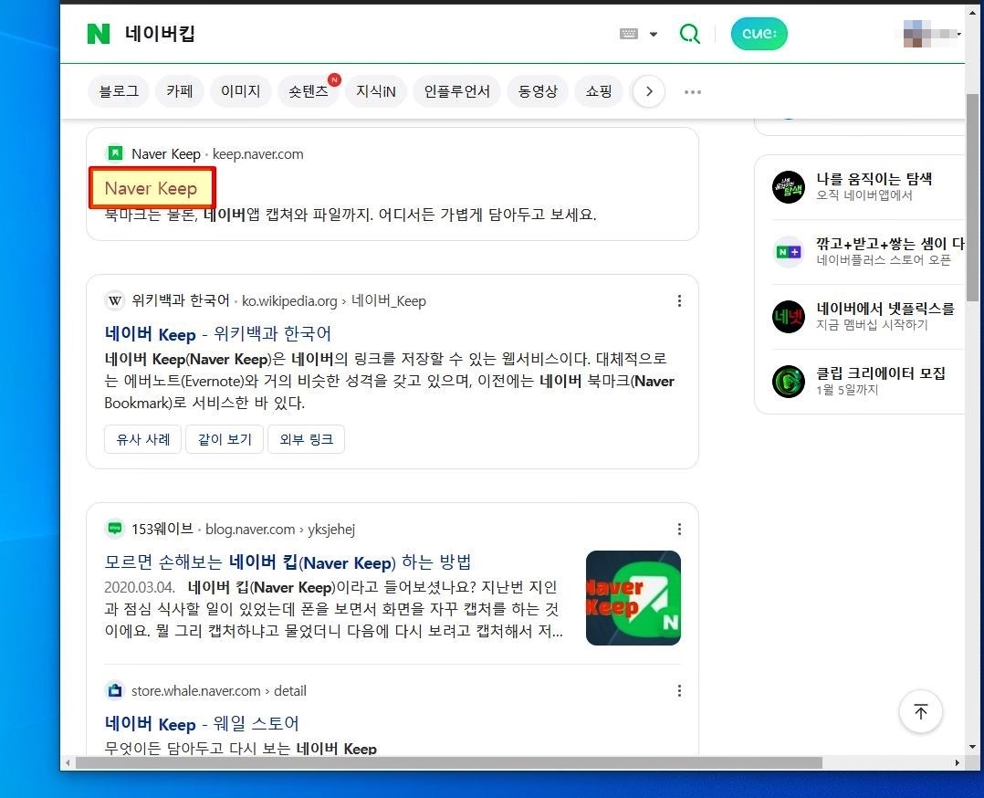The width and height of the screenshot is (984, 798).
Task: Open the Naver Keep result title
Action: (152, 188)
